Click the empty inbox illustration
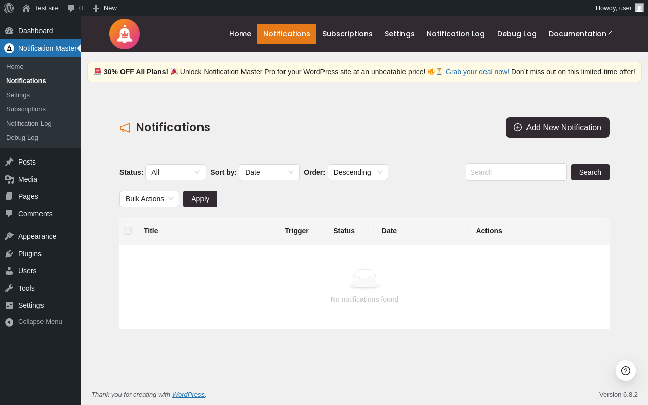This screenshot has height=405, width=648. 364,279
